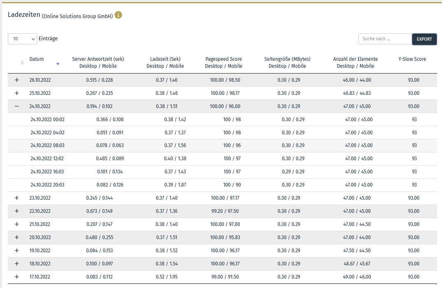Viewport: 442px width, 288px height.
Task: Expand the 26.10.2022 row
Action: (16, 80)
